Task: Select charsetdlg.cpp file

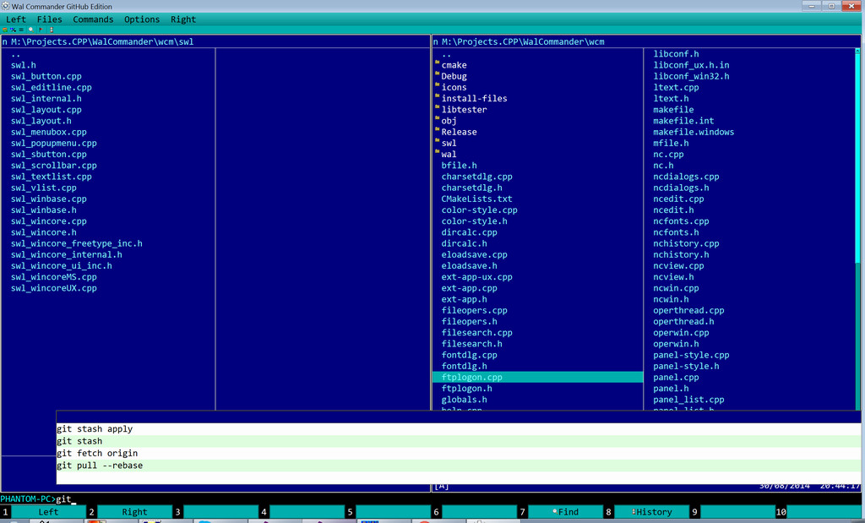Action: coord(476,177)
